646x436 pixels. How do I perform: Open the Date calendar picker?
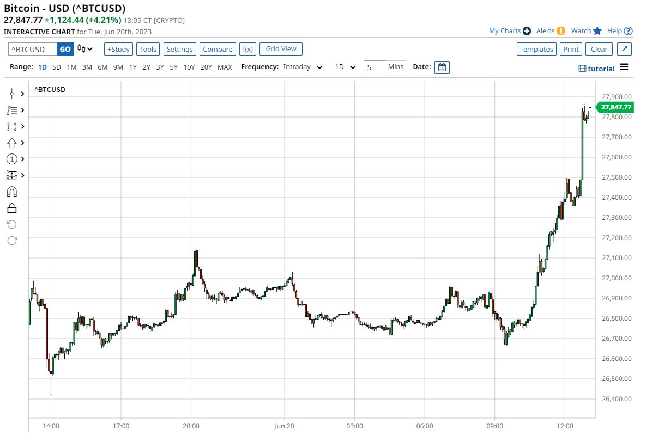pos(442,67)
